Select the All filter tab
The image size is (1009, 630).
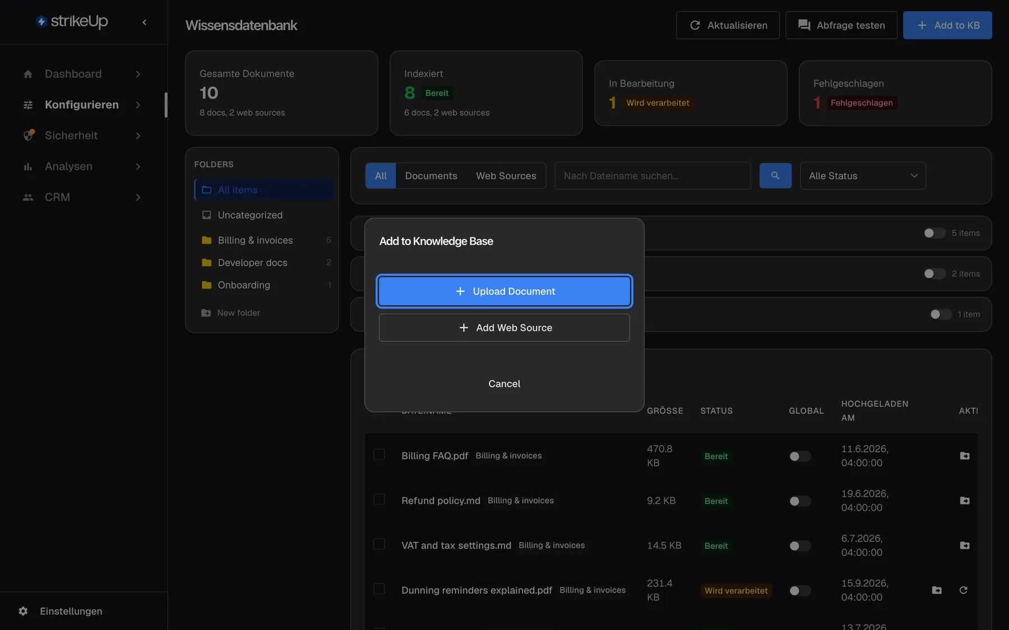381,176
